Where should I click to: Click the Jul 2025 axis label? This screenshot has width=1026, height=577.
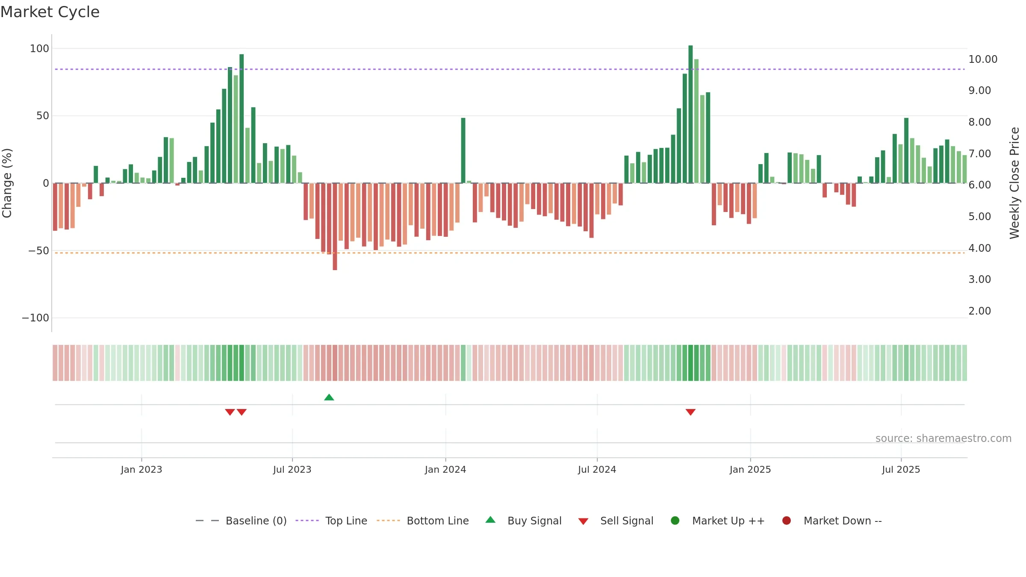(x=901, y=470)
